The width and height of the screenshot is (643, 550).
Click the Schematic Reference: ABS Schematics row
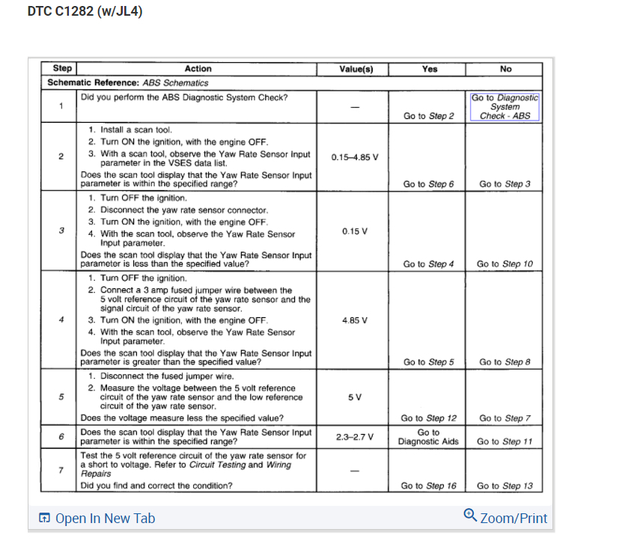tap(292, 83)
